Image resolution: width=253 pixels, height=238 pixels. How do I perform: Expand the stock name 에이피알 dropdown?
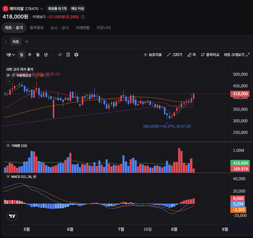41,8
